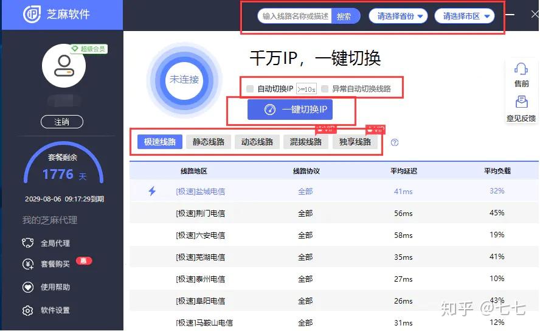Open 软件设置 gear icon
Viewport: 540px width, 331px height.
[27, 310]
